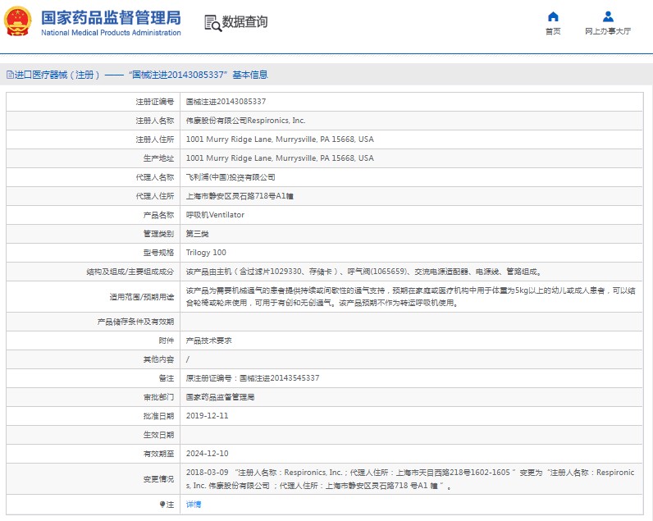This screenshot has width=653, height=521.
Task: Click the 代理人住所 label
Action: coord(154,196)
